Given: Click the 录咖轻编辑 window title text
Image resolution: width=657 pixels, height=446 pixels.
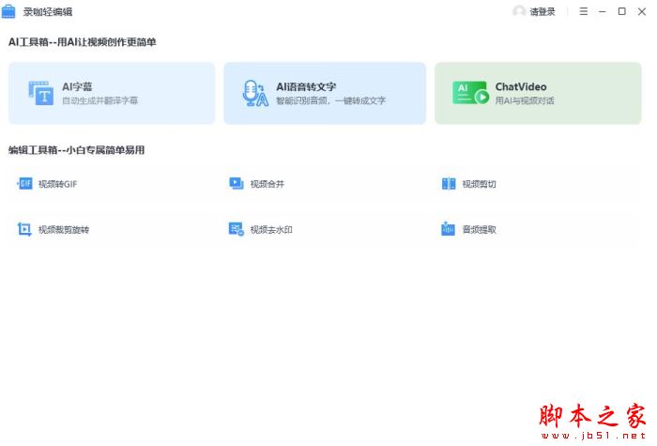Looking at the screenshot, I should click(x=48, y=11).
